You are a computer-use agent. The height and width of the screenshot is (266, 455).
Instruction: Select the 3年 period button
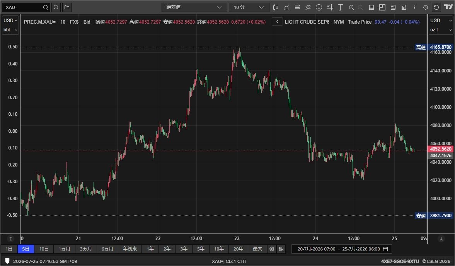[x=184, y=249]
